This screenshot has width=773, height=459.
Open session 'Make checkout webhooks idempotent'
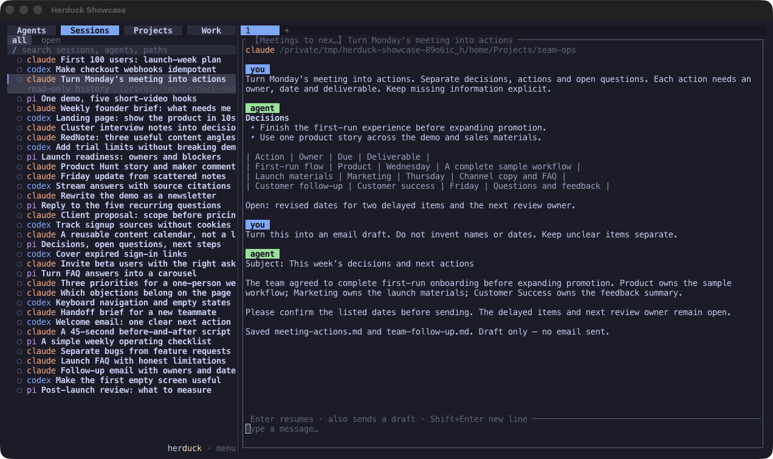122,69
